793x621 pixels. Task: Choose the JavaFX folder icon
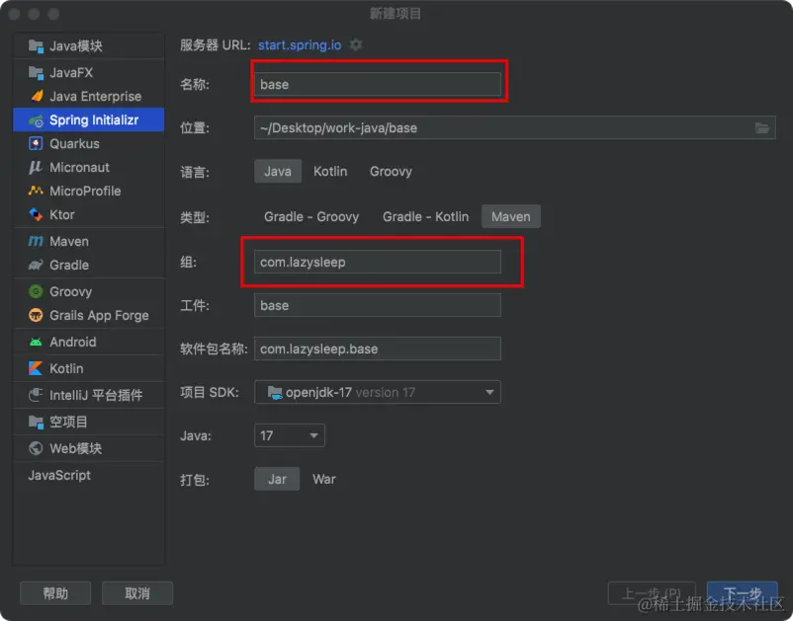coord(36,73)
